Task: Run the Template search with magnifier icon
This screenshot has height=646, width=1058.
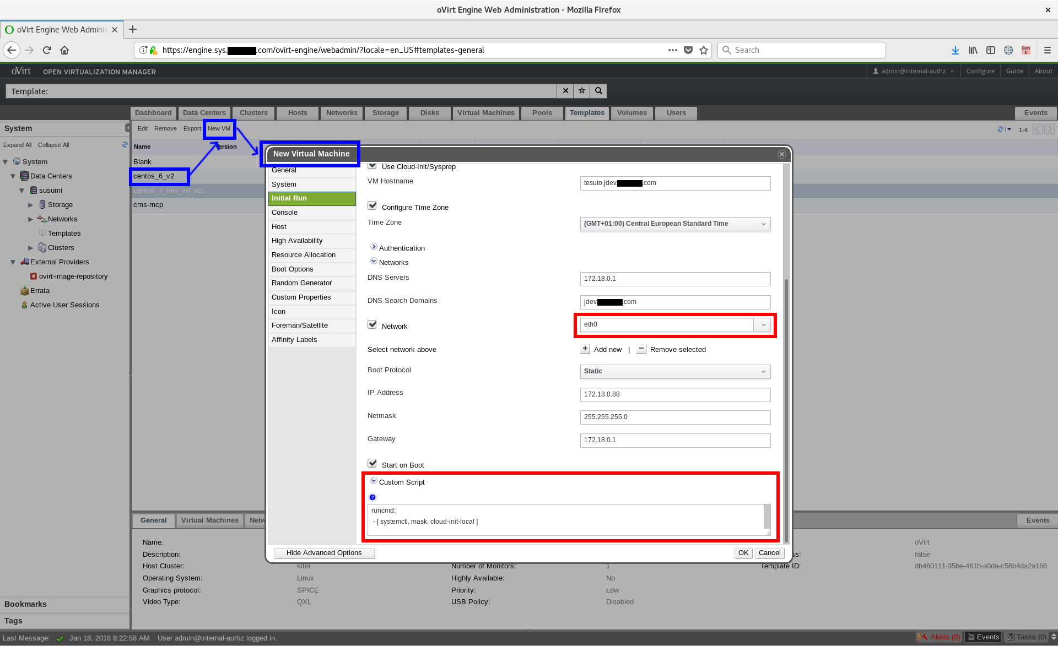Action: 598,91
